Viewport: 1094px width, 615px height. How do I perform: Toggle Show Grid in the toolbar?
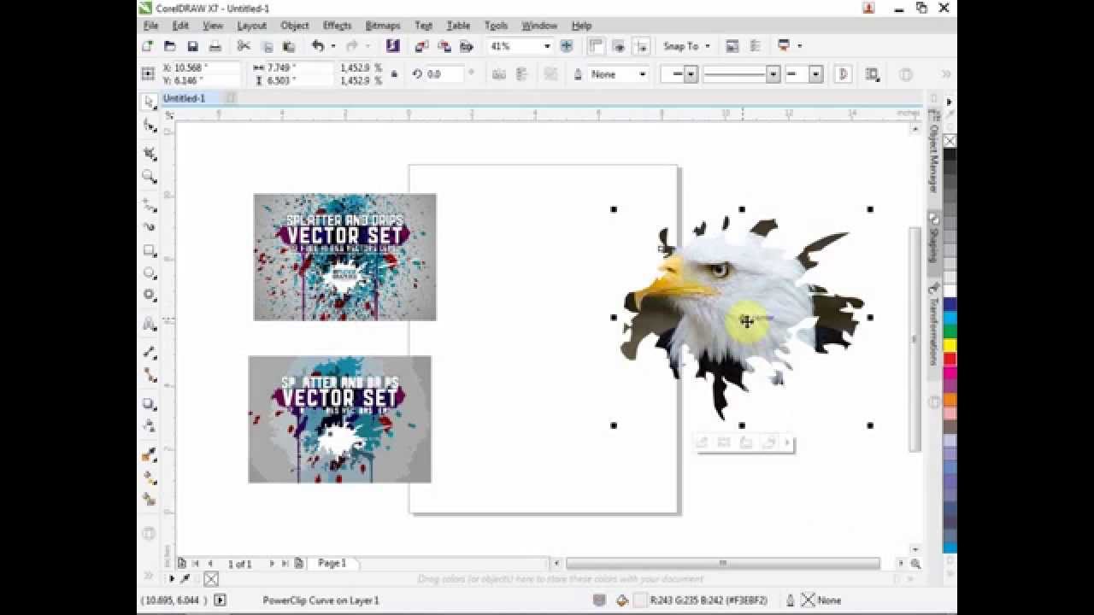[618, 46]
